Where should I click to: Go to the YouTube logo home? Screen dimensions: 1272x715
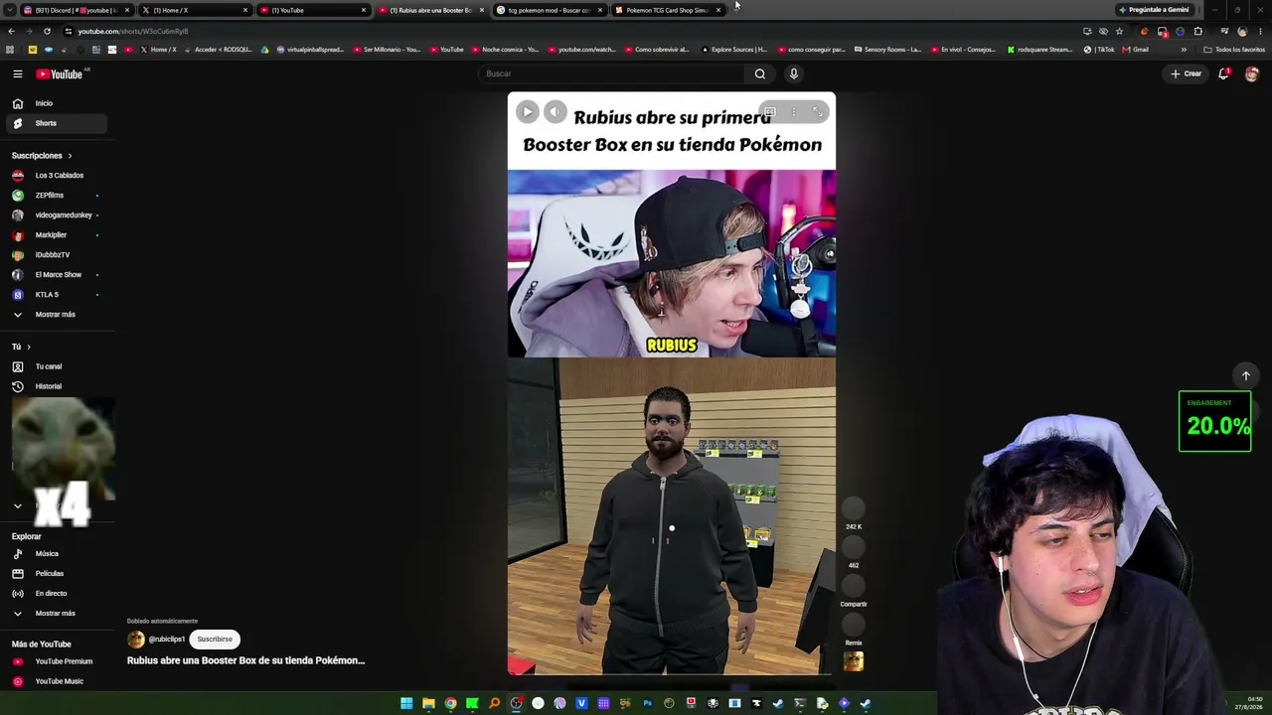pos(60,73)
